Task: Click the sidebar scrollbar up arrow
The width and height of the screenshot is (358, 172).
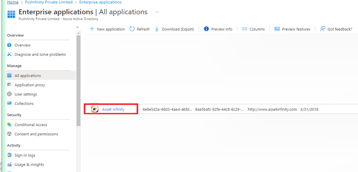Action: [x=79, y=33]
